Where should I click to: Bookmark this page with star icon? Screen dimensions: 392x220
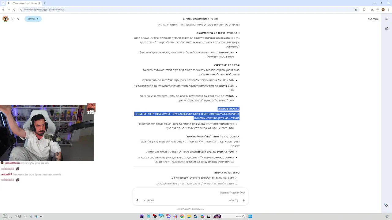[x=356, y=9]
